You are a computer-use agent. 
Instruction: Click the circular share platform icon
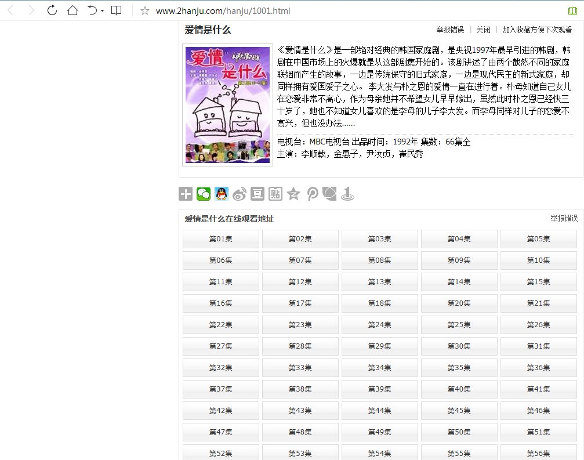(x=330, y=194)
